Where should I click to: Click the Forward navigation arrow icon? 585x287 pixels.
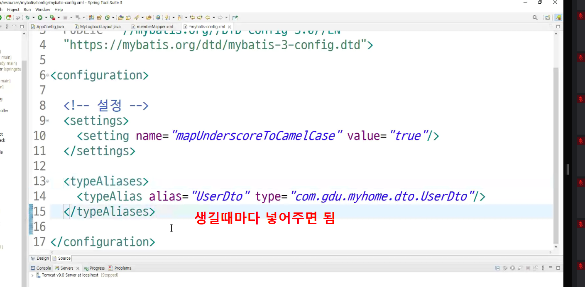(220, 17)
